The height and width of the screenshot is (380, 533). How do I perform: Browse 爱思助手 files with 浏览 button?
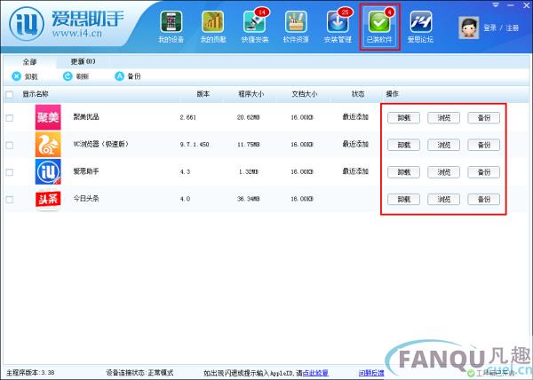point(443,172)
